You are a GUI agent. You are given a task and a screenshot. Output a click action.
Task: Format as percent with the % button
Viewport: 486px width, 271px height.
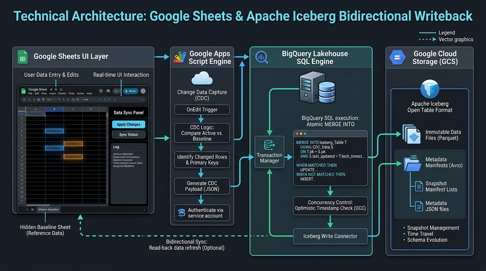pyautogui.click(x=63, y=100)
